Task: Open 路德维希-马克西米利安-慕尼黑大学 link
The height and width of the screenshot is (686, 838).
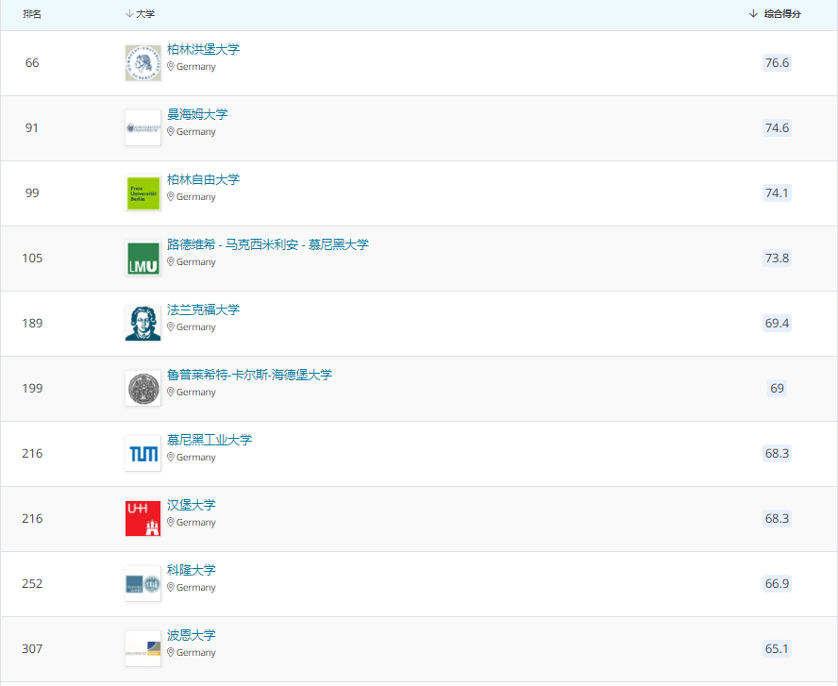Action: tap(268, 244)
